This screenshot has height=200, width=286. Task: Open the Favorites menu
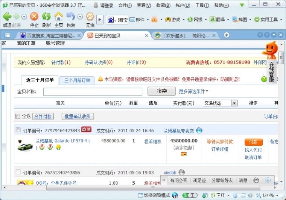click(163, 5)
